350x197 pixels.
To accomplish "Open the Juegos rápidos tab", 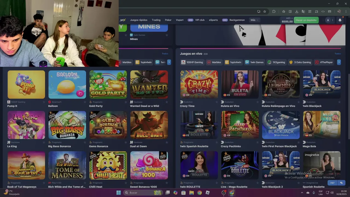I will [x=139, y=20].
